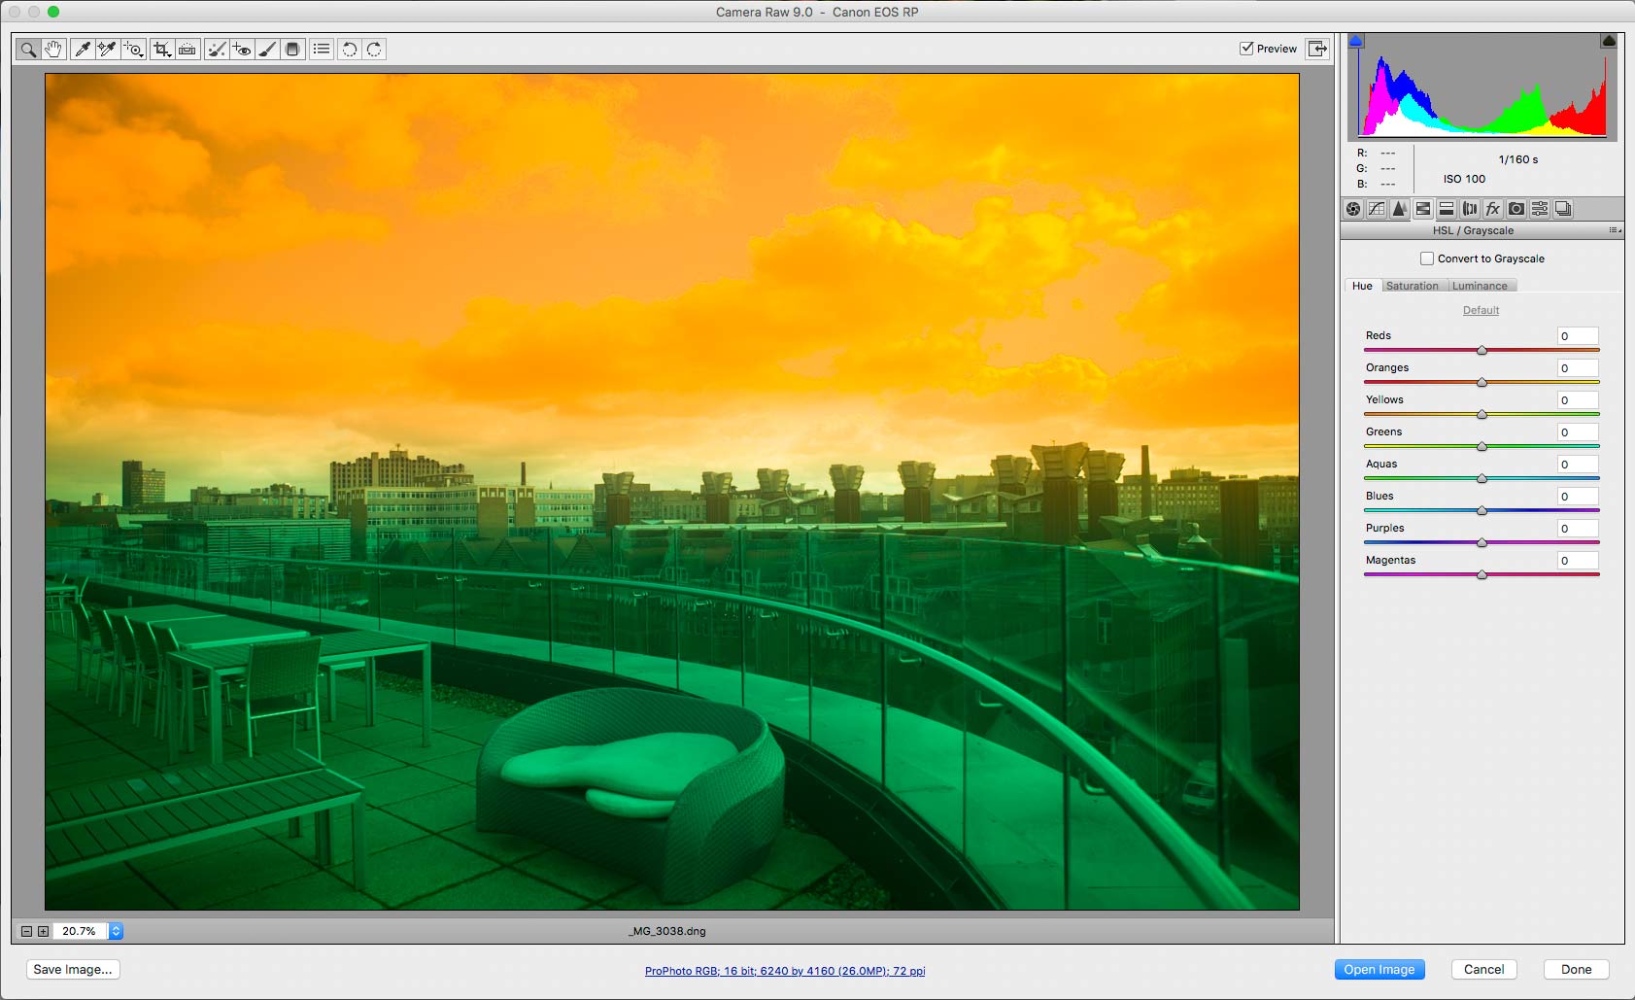Open the Tone Curve panel tab
1635x1000 pixels.
1377,209
